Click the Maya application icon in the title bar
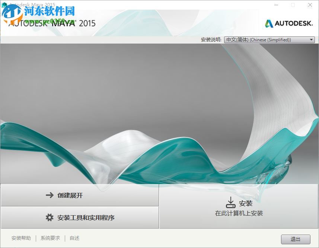This screenshot has height=248, width=319. tap(4, 4)
